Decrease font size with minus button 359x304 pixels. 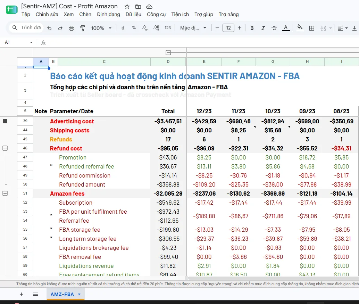pos(217,28)
